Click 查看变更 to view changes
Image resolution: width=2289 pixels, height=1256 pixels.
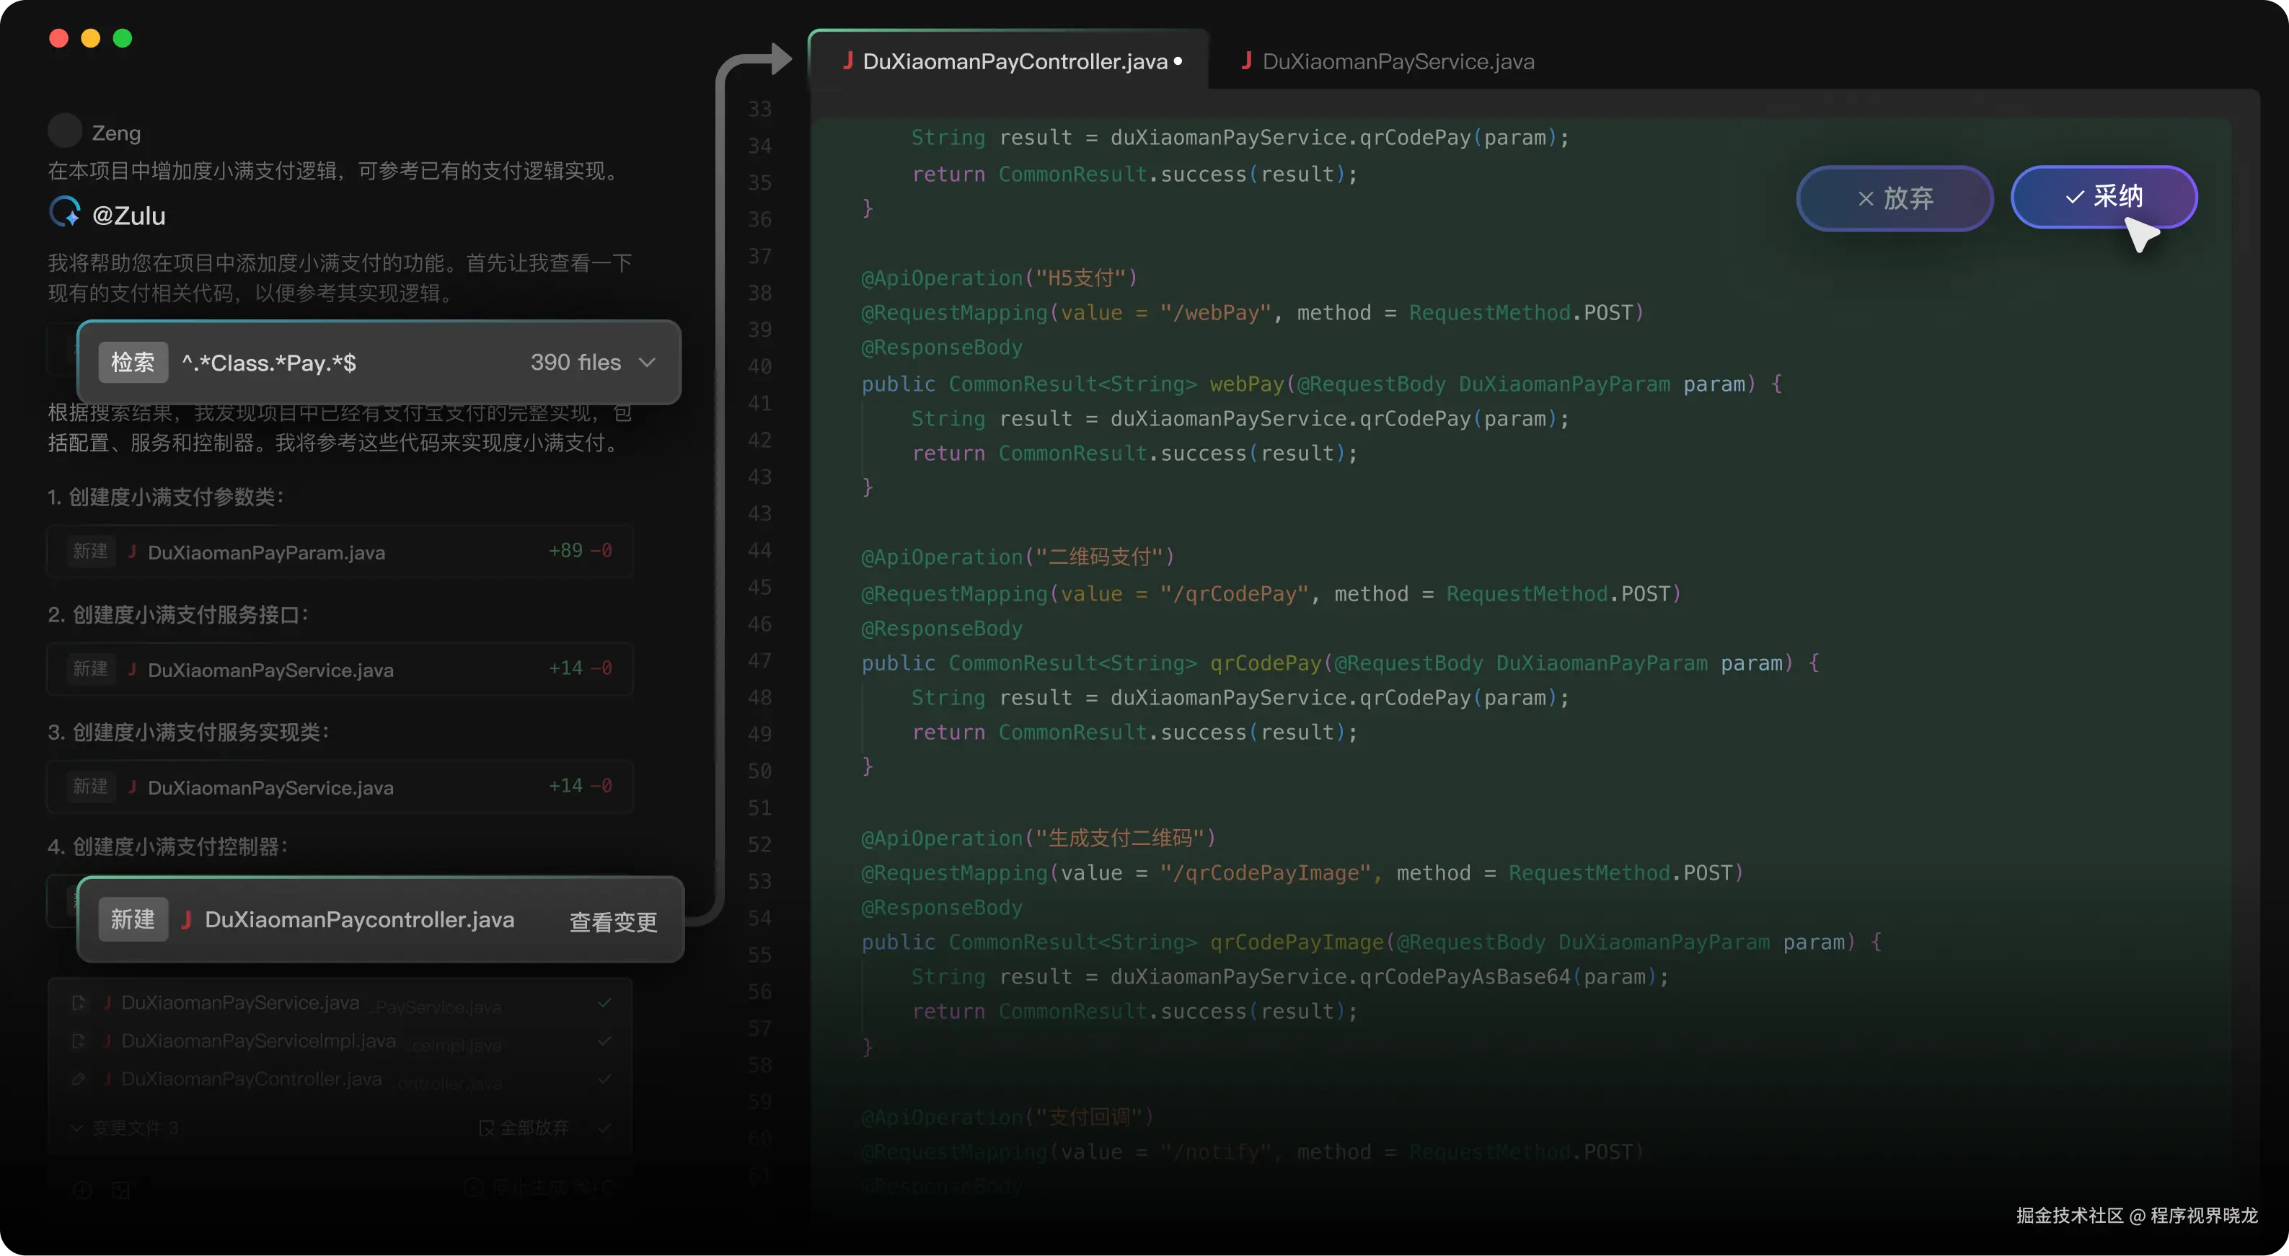[x=613, y=922]
